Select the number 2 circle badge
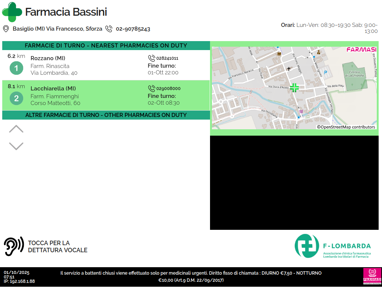The height and width of the screenshot is (287, 382). [x=16, y=99]
